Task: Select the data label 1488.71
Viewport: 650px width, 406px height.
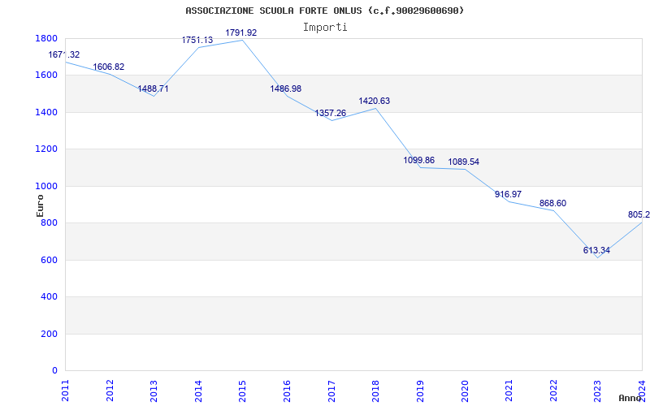Action: [153, 89]
